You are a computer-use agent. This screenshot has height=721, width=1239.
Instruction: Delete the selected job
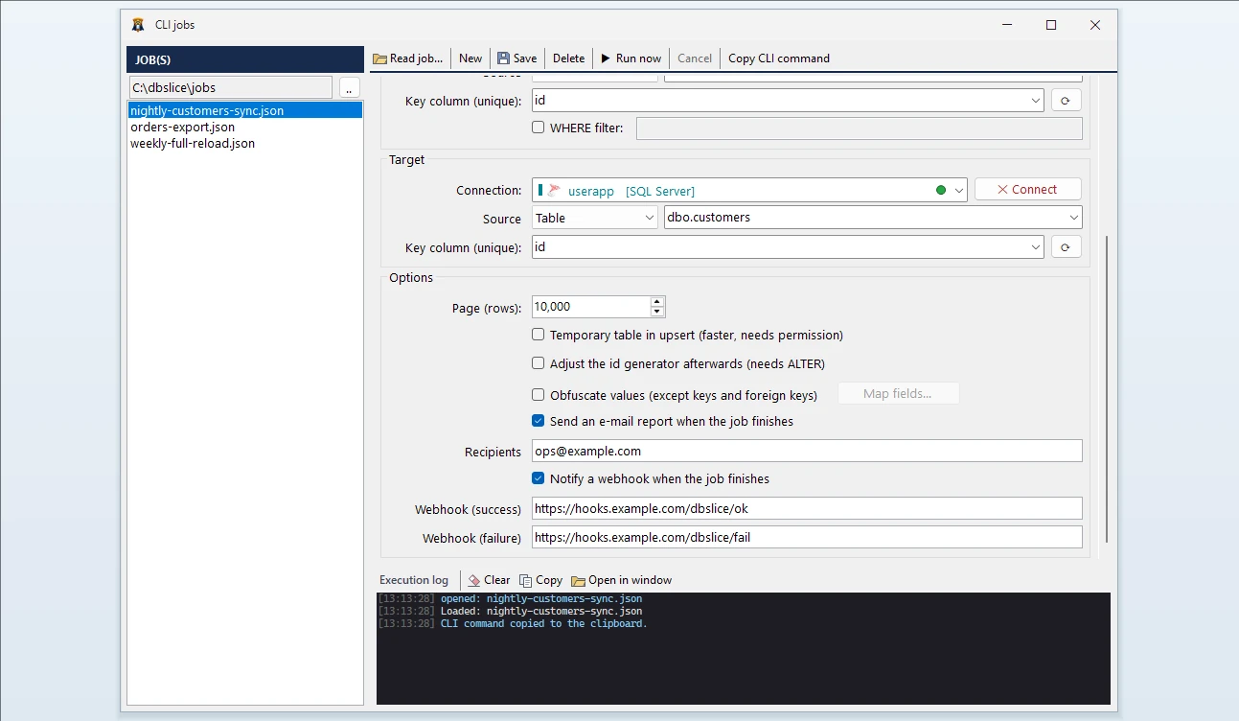point(568,58)
